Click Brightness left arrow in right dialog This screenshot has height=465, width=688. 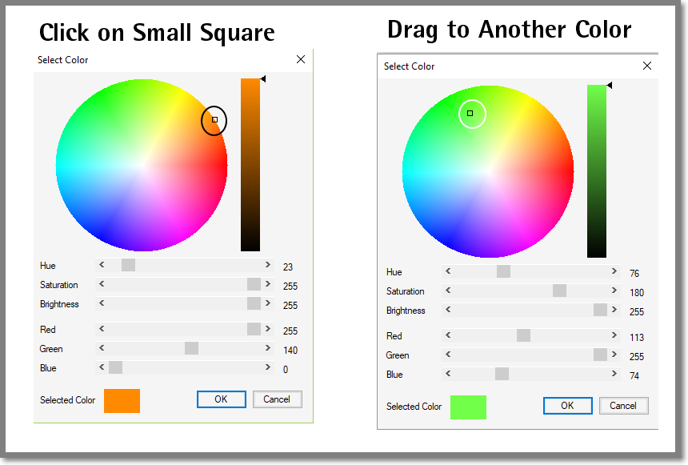448,310
